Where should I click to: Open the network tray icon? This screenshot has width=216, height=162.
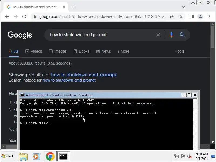(177, 156)
